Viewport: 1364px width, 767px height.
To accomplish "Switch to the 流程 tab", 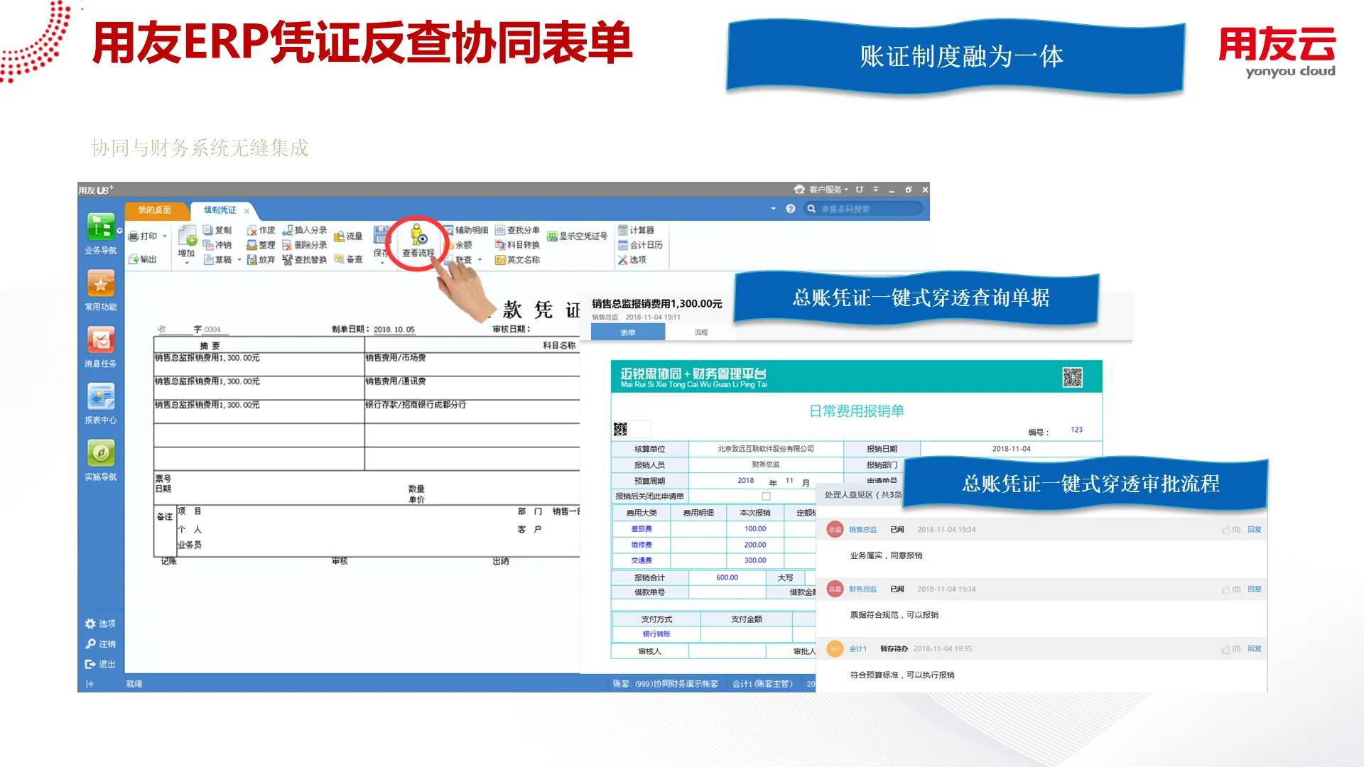I will pyautogui.click(x=701, y=332).
